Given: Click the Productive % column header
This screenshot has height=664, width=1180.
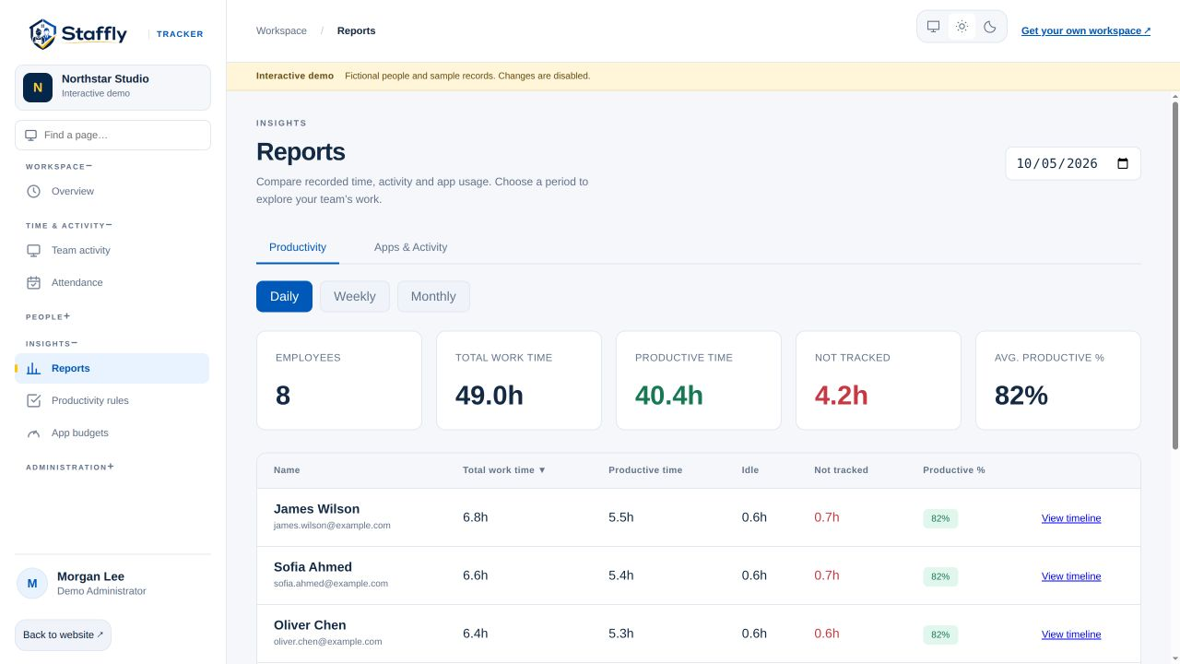Looking at the screenshot, I should pyautogui.click(x=954, y=470).
